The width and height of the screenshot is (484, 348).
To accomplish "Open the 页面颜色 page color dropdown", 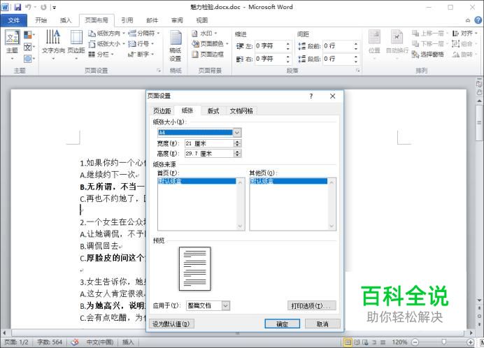I will (210, 44).
